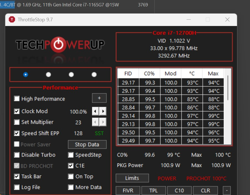Decrease Clock Mod with left arrow
Screen dimensions: 250x195
coord(95,111)
